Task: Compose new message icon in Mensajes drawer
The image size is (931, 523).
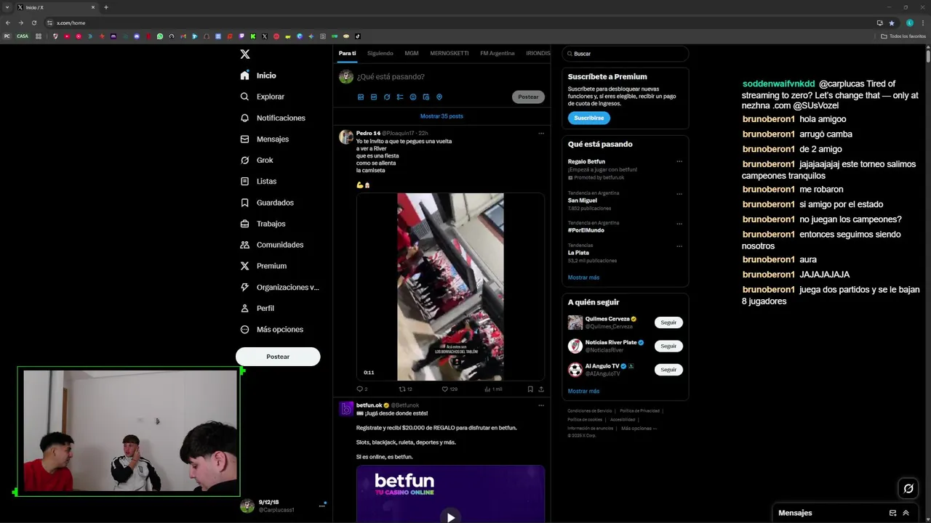Action: click(892, 513)
